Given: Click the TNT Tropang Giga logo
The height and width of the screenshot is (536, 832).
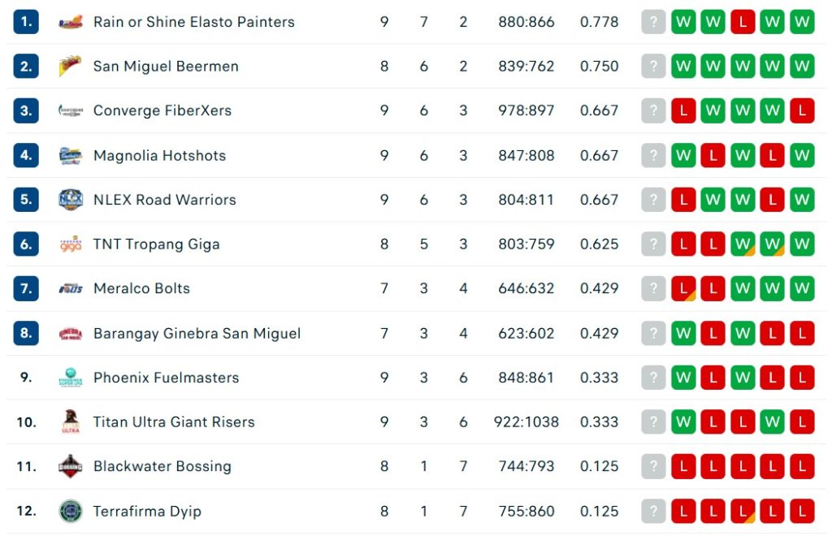Looking at the screenshot, I should click(x=71, y=244).
